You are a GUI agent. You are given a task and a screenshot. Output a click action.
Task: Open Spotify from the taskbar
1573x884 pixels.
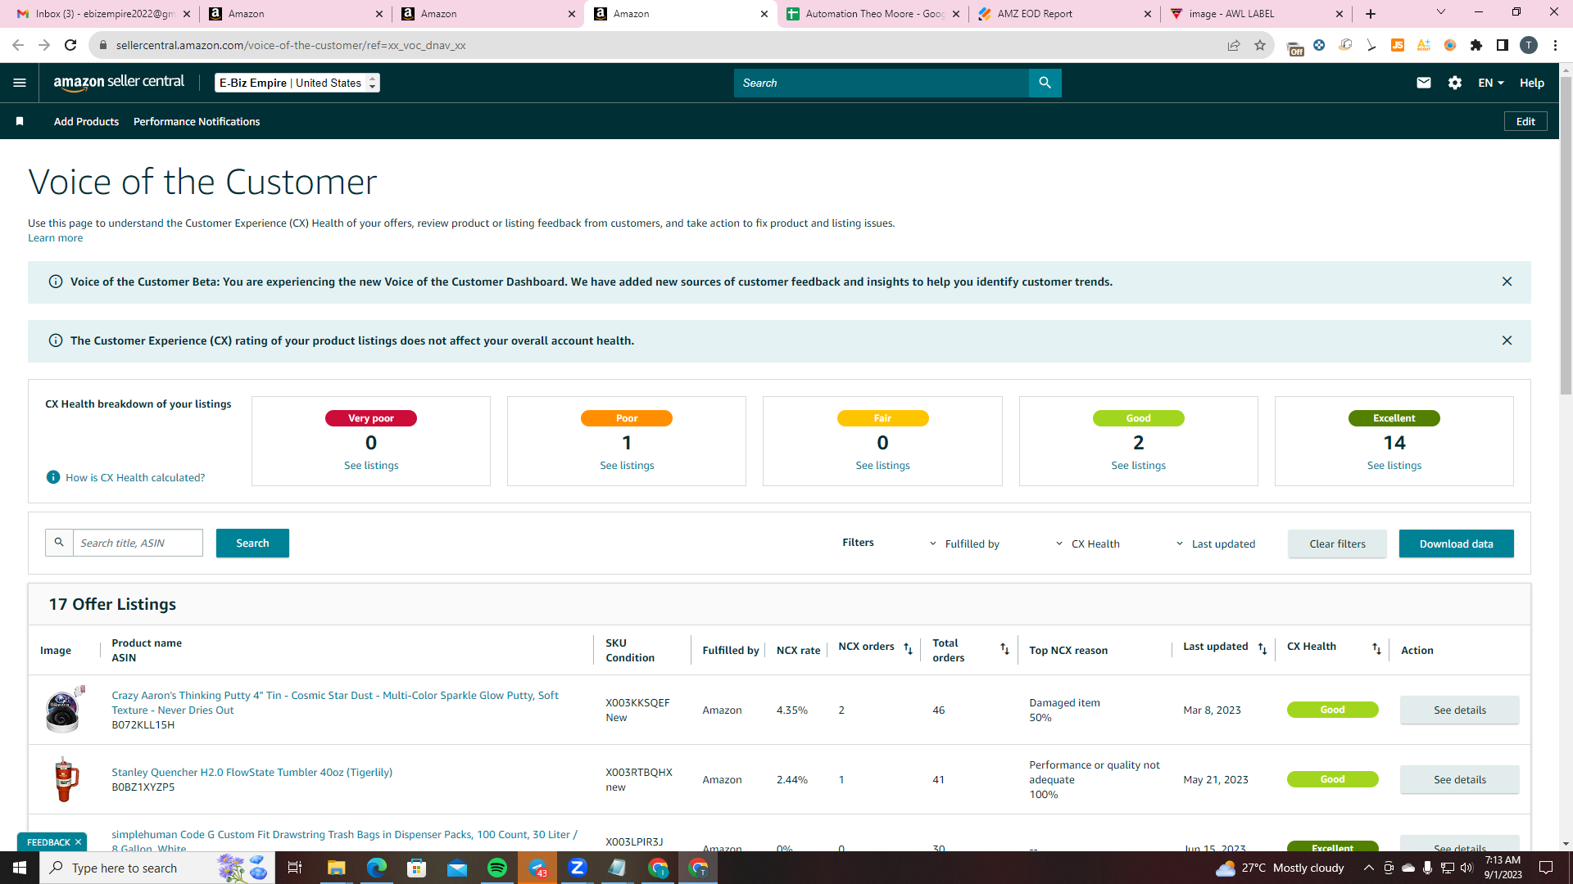[x=497, y=868]
